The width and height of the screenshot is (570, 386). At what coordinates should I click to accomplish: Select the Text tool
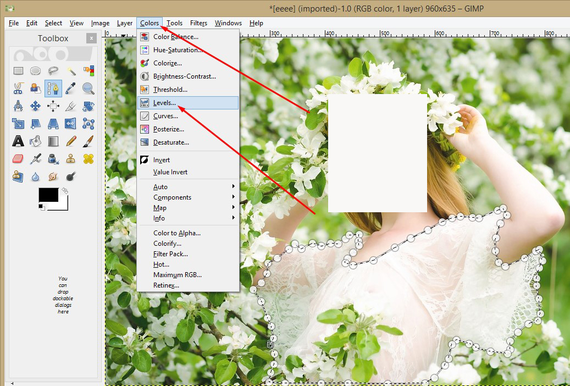click(x=19, y=141)
